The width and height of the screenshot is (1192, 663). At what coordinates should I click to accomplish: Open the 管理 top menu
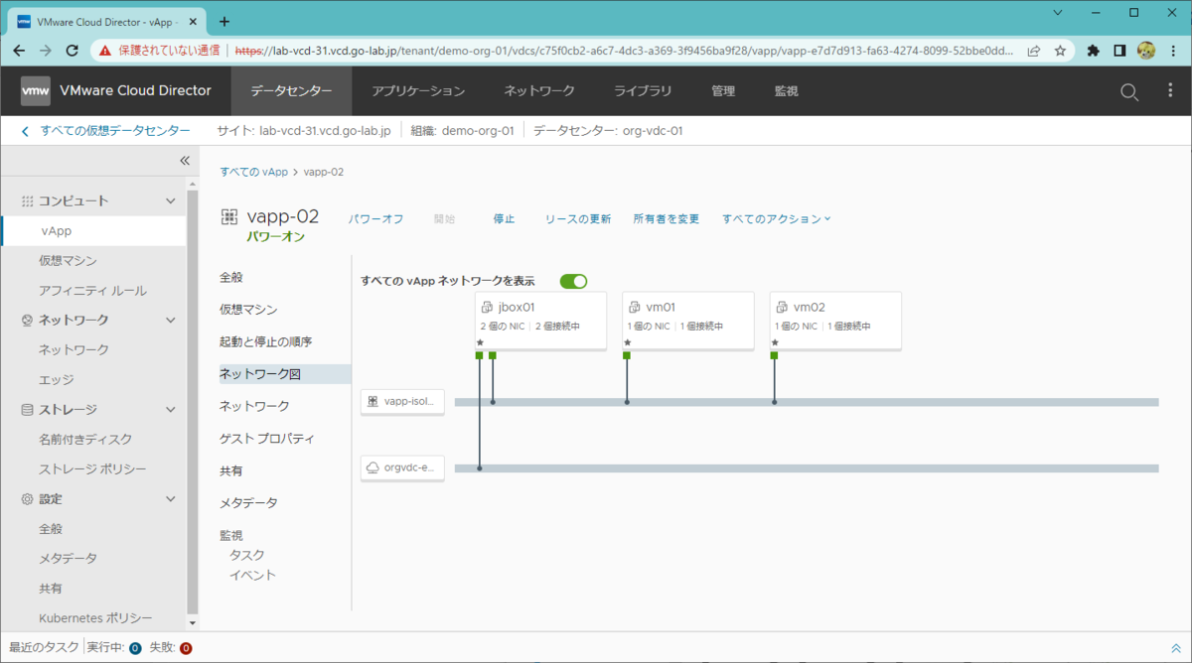click(723, 90)
